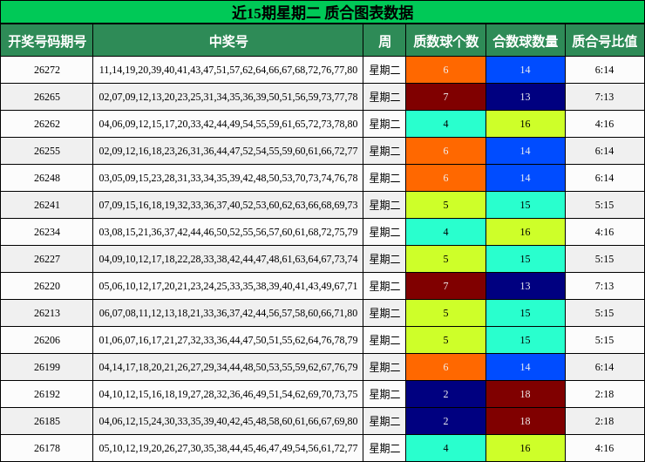Click dark red composite count 18 in row 26185
Screen dimensions: 645x462
click(x=526, y=421)
